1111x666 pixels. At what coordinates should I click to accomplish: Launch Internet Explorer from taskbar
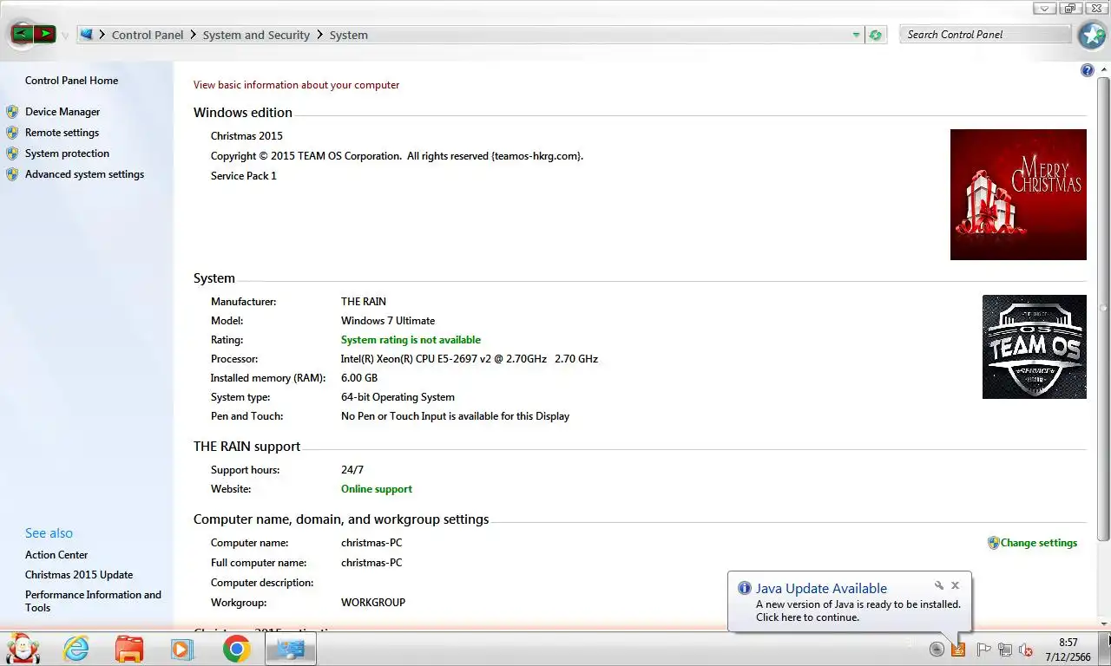tap(76, 649)
